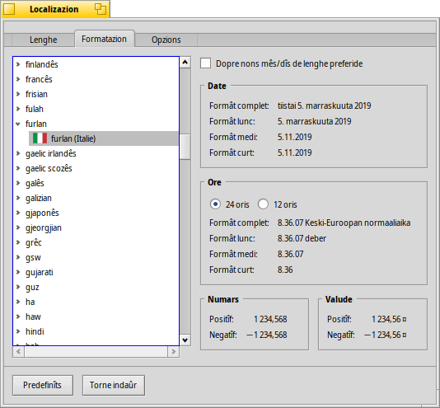Click time value '8.36.07 Keski-Euroopan normaaliaika'

[344, 223]
